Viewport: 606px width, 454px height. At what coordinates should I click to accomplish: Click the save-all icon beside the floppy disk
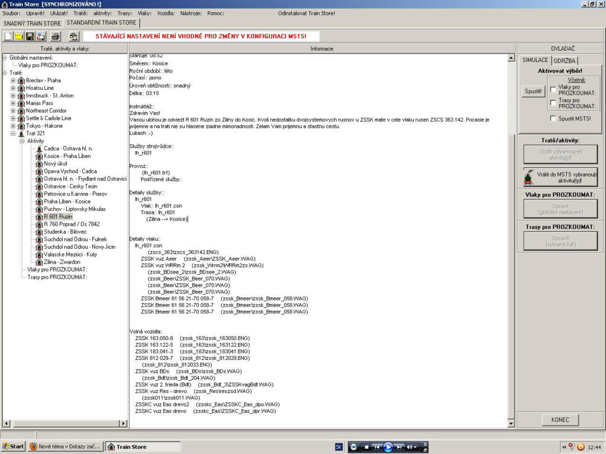41,37
